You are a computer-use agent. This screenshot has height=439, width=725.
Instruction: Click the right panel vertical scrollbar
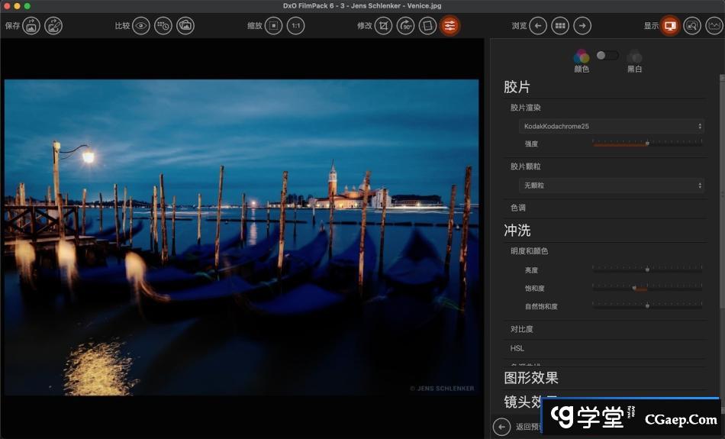722,194
